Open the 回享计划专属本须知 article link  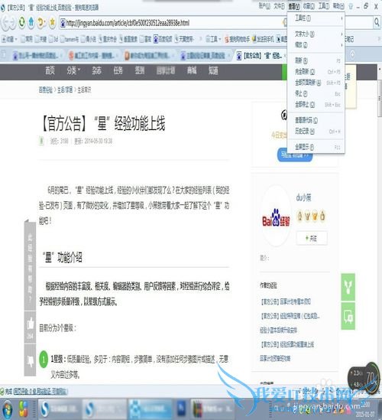pos(286,302)
